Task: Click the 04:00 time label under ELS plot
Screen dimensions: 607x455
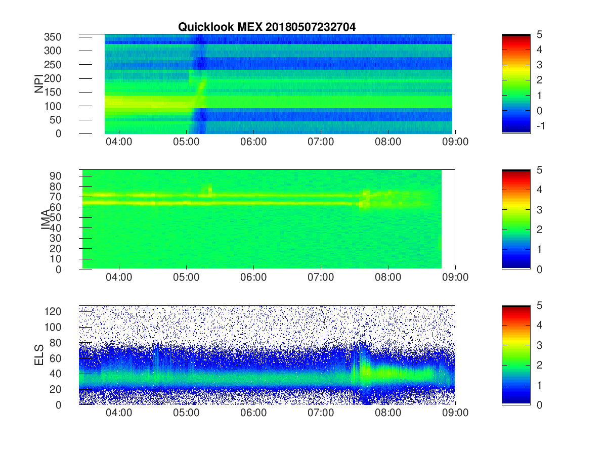Action: 119,413
